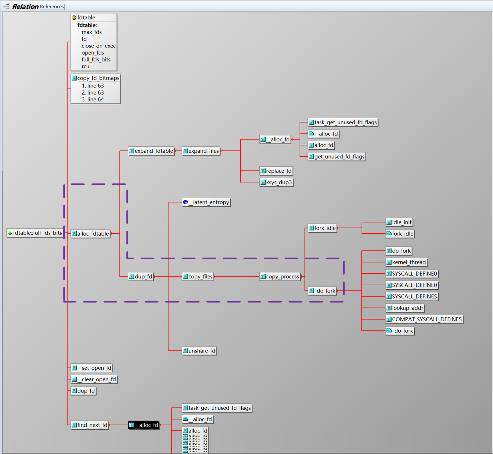Click the function icon of highlighted __alloc_fd
Viewport: 493px width, 454px height.
coord(132,425)
